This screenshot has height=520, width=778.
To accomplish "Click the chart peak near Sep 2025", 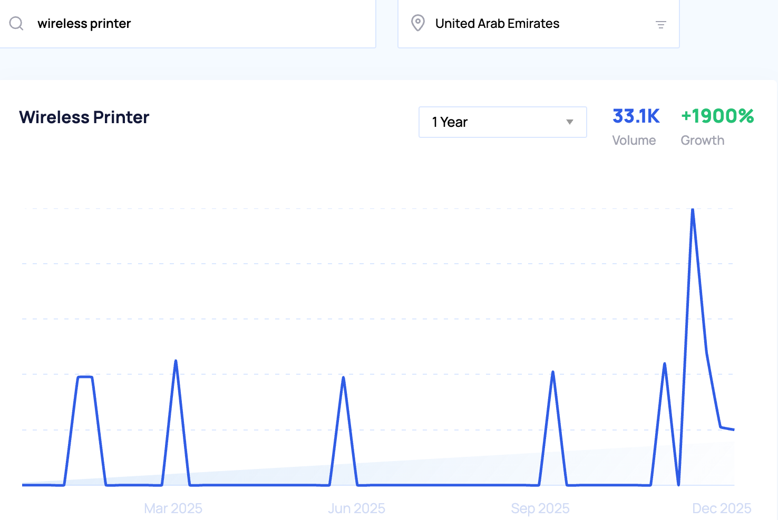I will (x=553, y=372).
